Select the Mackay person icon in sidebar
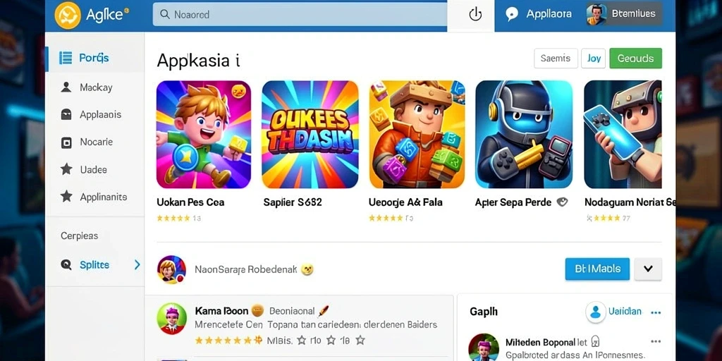 point(66,87)
